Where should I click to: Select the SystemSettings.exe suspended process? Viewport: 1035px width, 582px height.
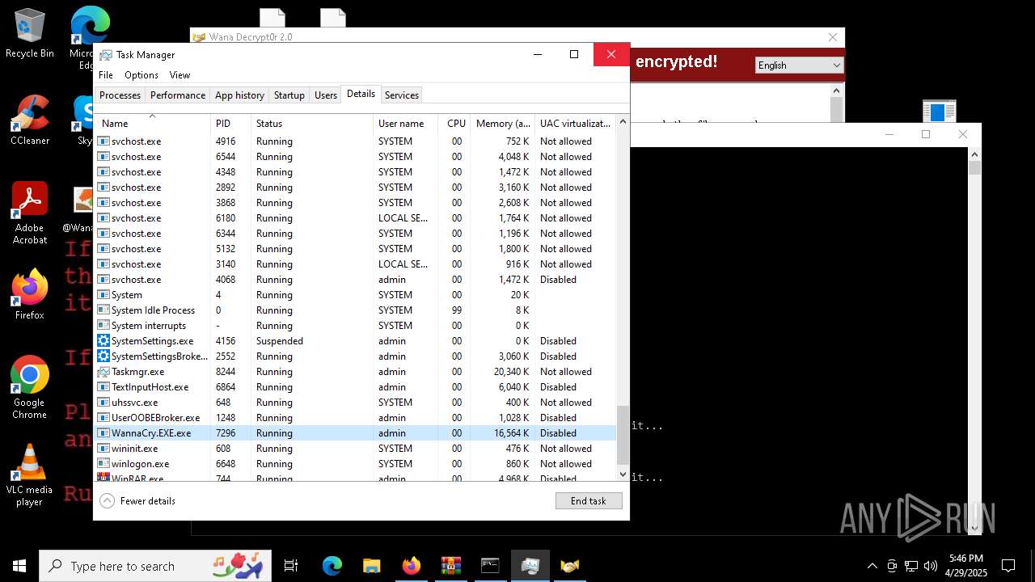pos(356,341)
